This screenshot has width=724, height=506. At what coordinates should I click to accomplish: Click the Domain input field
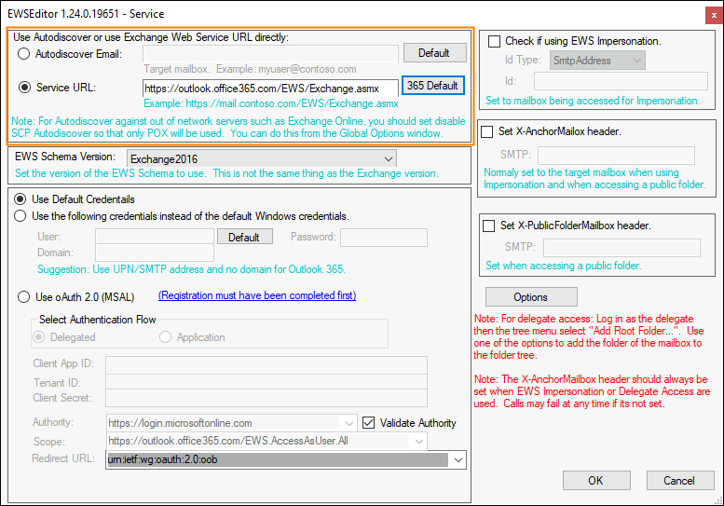(155, 253)
